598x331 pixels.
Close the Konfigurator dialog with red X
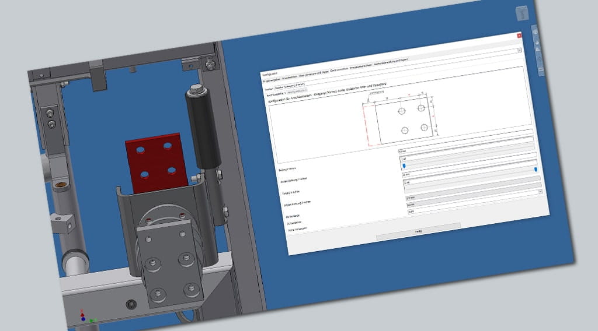tap(519, 36)
